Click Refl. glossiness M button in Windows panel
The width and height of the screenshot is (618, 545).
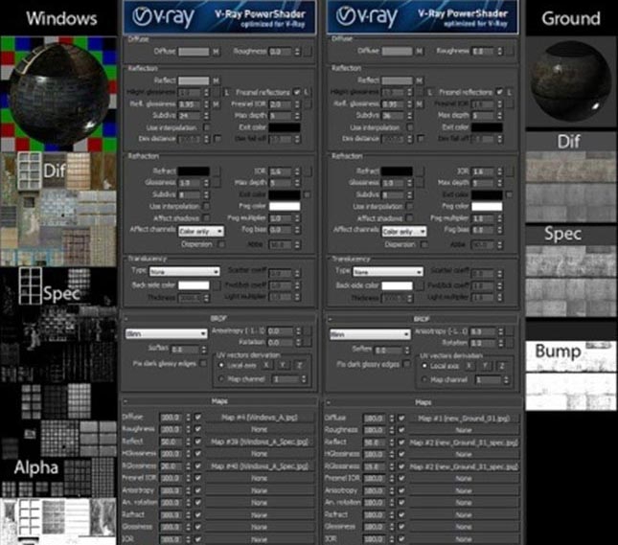(x=216, y=104)
